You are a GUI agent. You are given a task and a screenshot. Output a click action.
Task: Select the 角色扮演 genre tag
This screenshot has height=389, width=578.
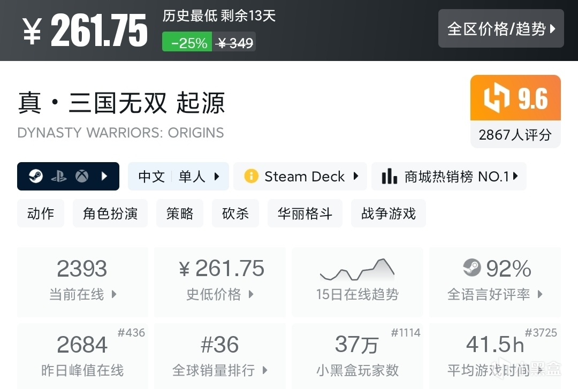[110, 213]
